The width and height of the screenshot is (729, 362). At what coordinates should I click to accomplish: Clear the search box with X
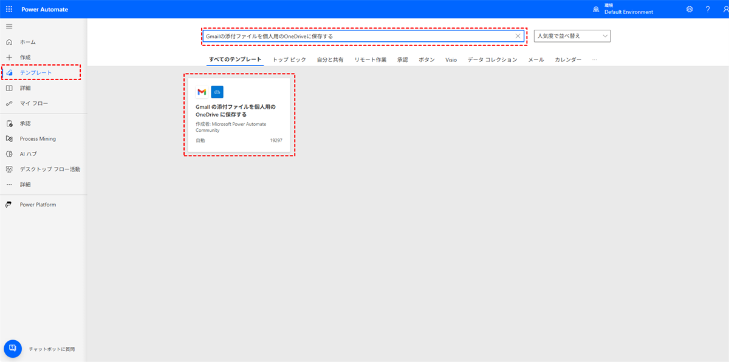[x=518, y=36]
